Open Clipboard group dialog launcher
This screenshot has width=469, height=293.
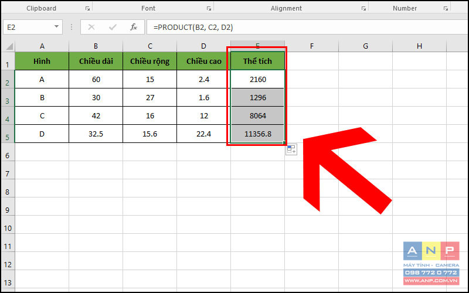87,9
